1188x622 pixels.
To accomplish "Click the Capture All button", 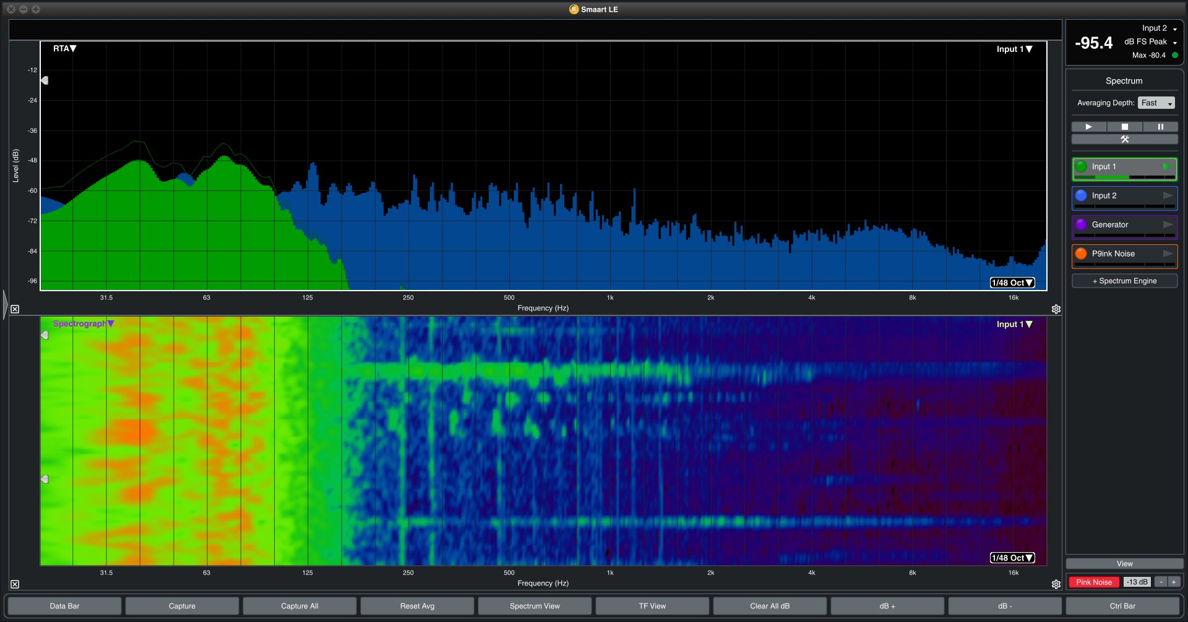I will (x=299, y=606).
